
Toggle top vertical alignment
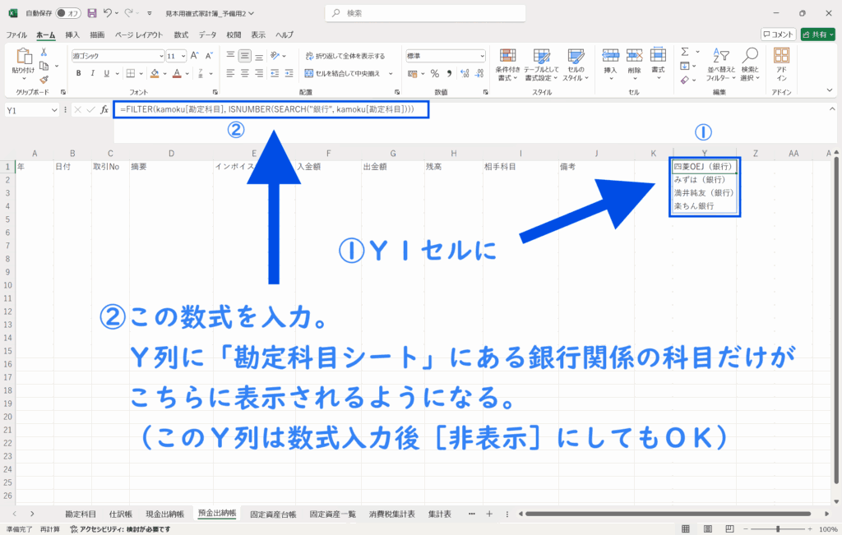click(x=230, y=56)
